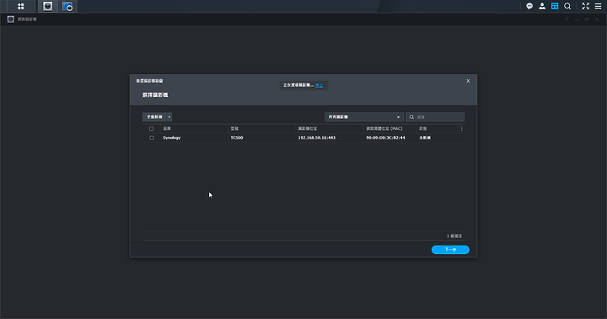Viewport: 607px width, 319px height.
Task: Activate the fullscreen arrows icon
Action: click(585, 6)
